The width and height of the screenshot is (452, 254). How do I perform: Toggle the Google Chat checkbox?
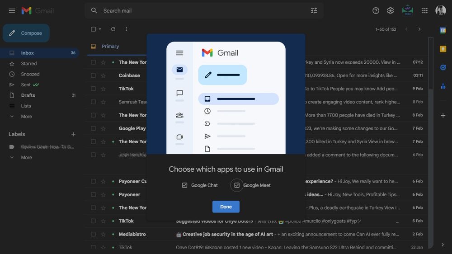point(184,185)
